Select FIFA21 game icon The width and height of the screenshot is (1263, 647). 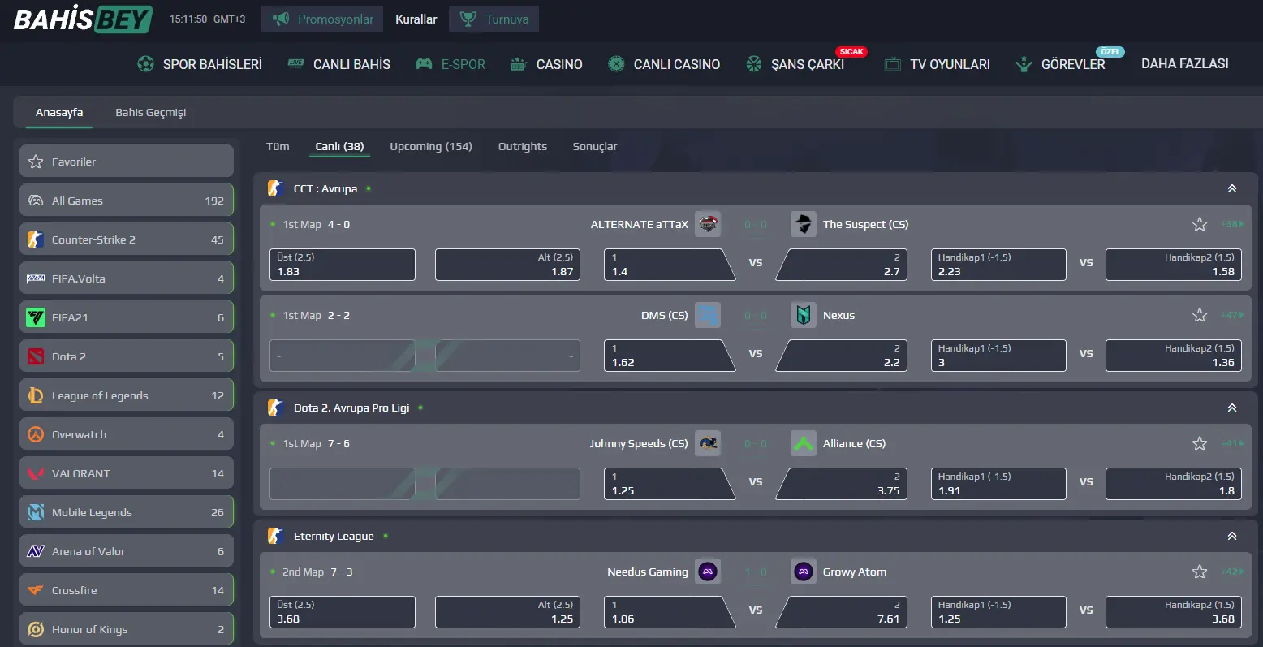36,317
